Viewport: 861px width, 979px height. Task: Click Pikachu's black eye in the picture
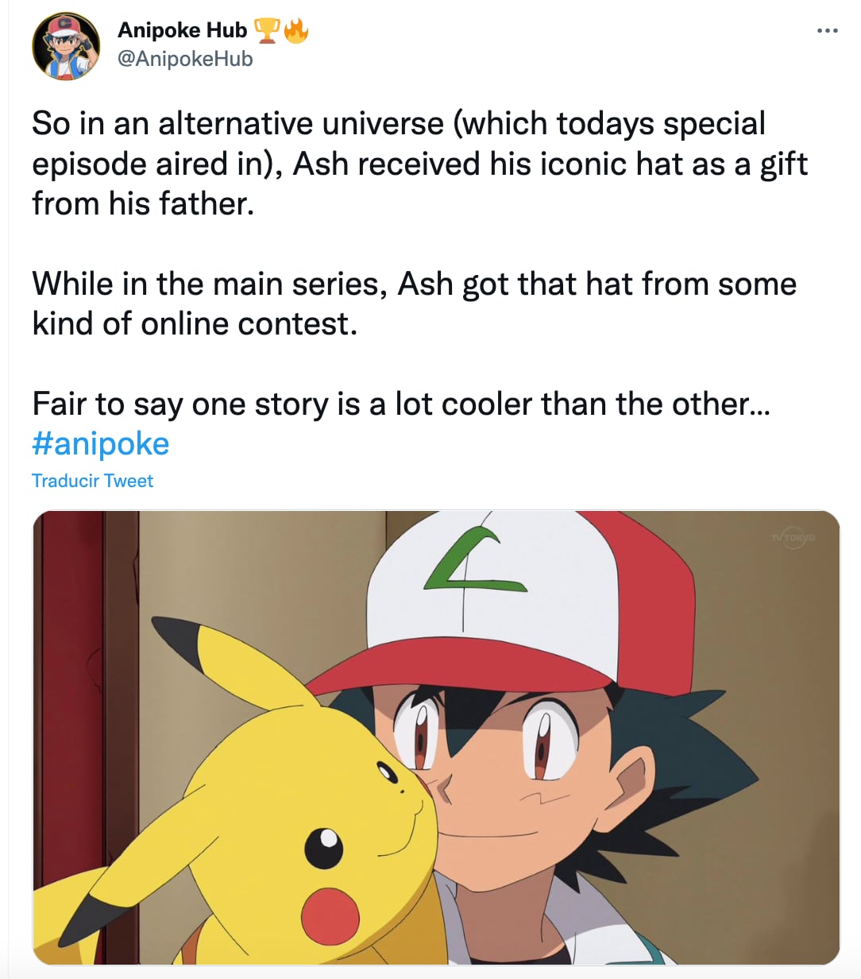[323, 848]
